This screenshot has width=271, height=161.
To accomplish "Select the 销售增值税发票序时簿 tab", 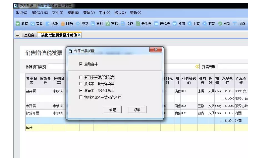I will [59, 35].
